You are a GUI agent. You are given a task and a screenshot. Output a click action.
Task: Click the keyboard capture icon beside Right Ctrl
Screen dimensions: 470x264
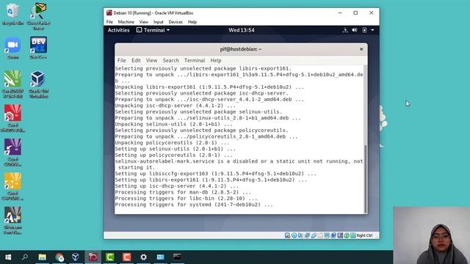(353, 235)
